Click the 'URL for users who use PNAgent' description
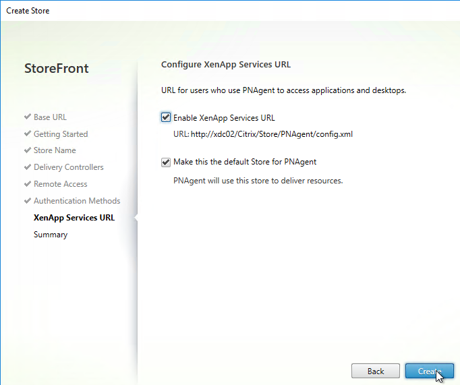 click(283, 90)
